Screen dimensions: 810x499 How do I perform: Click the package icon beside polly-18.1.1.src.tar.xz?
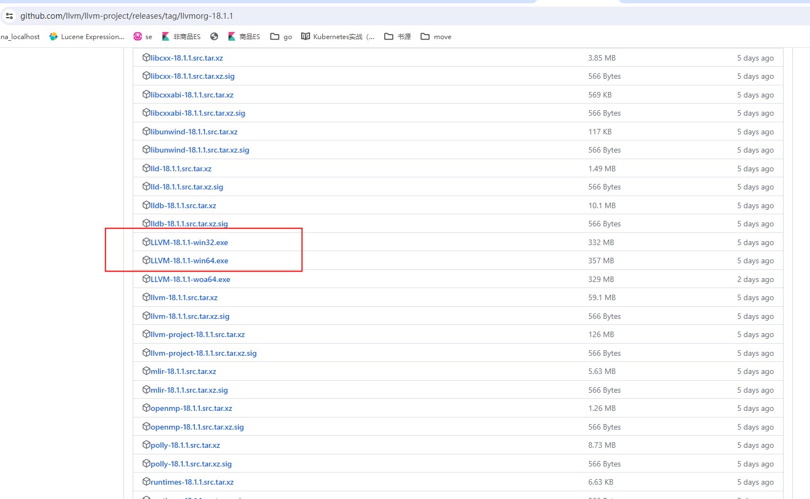[x=146, y=444]
